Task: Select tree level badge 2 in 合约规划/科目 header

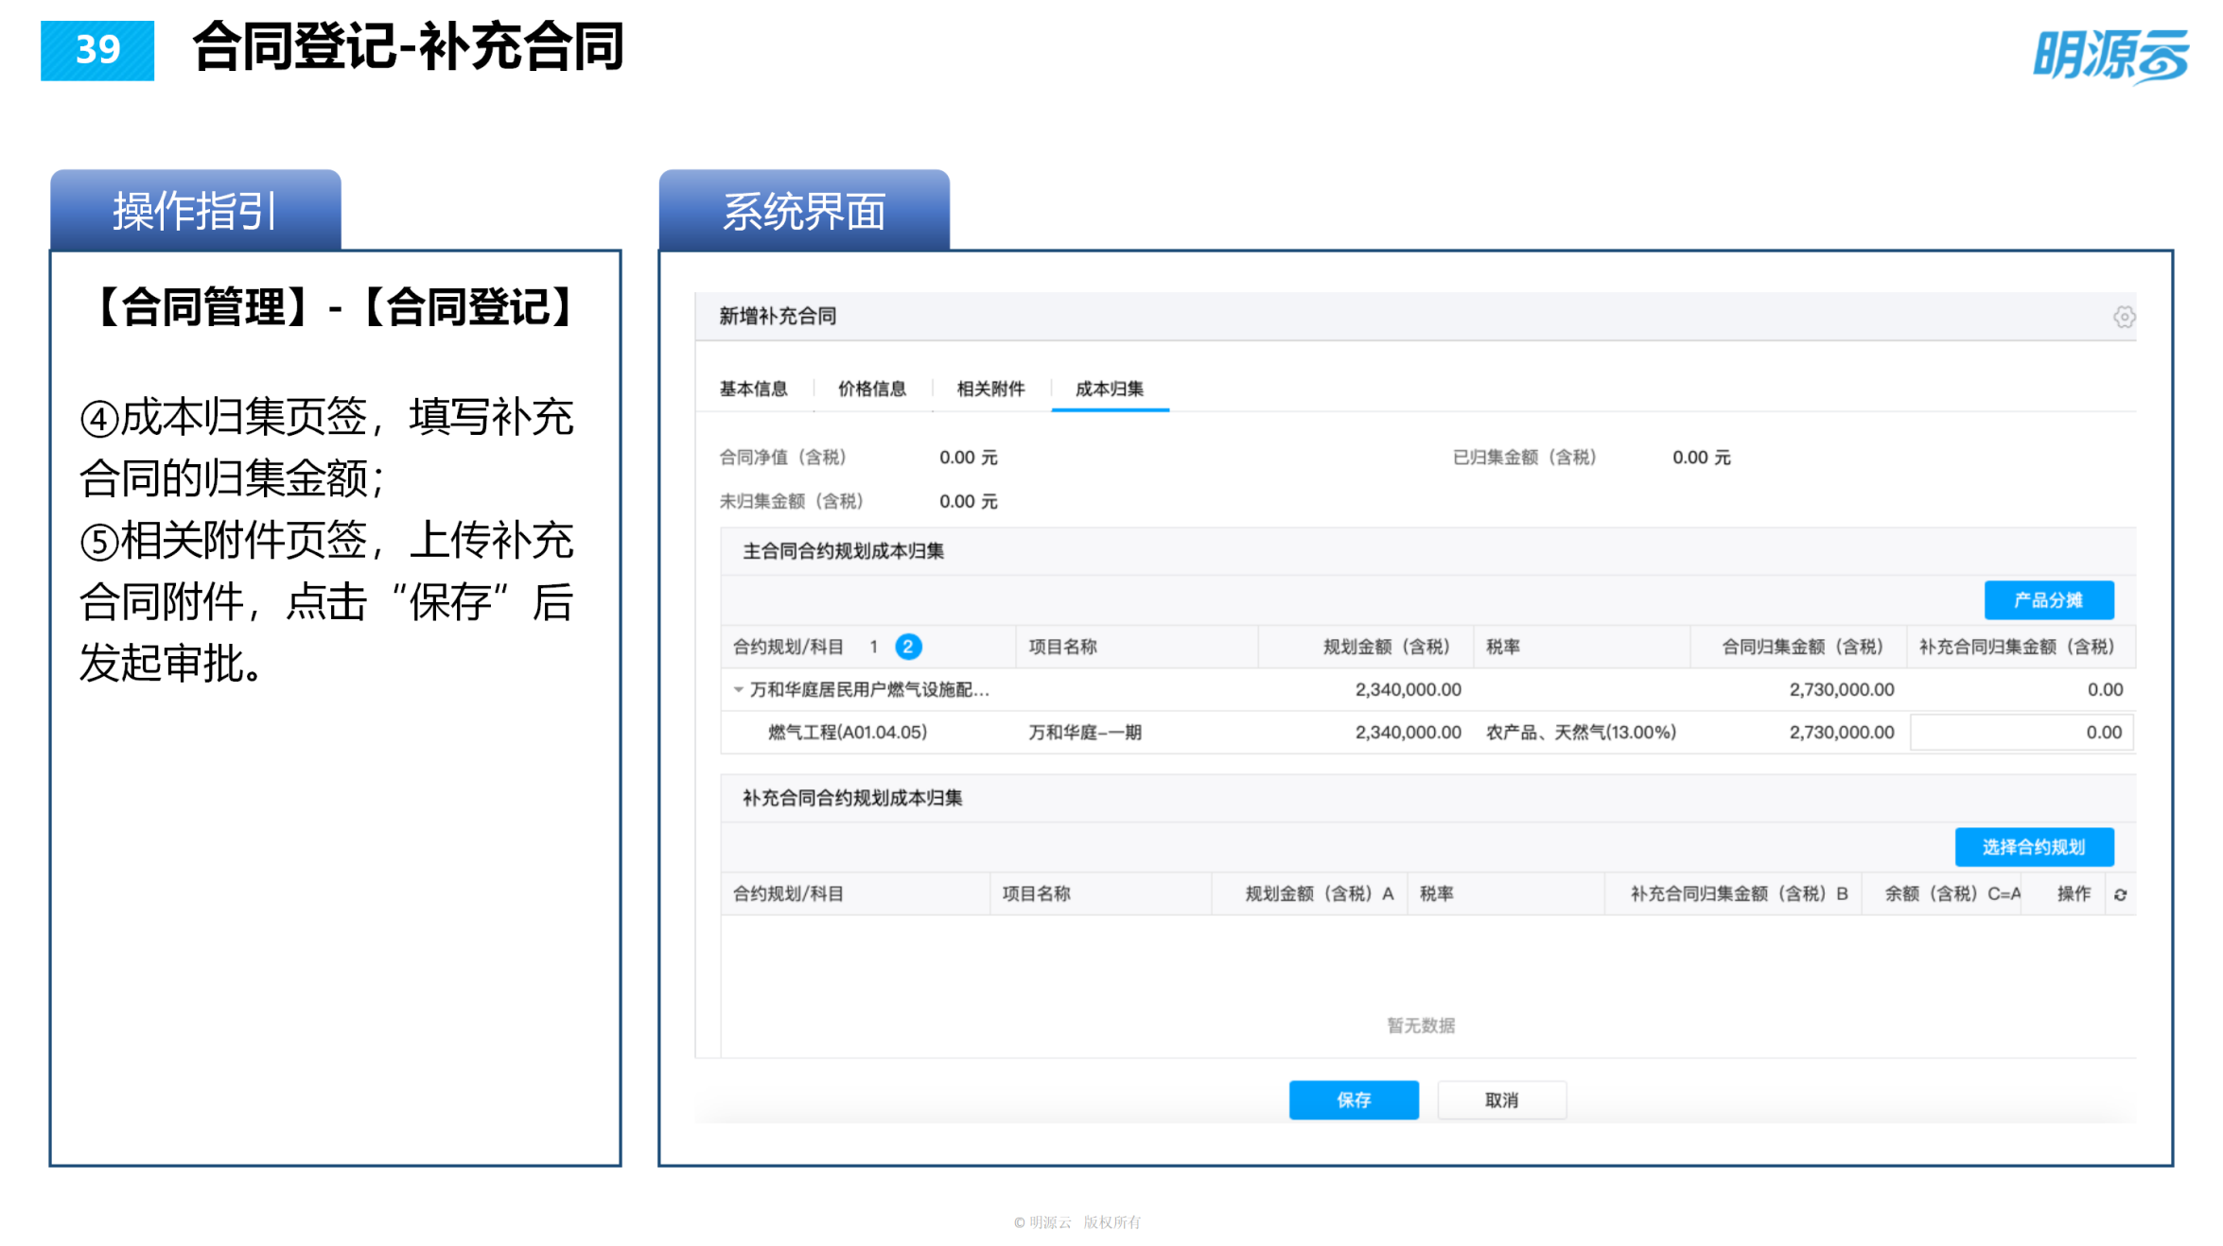Action: click(x=907, y=647)
